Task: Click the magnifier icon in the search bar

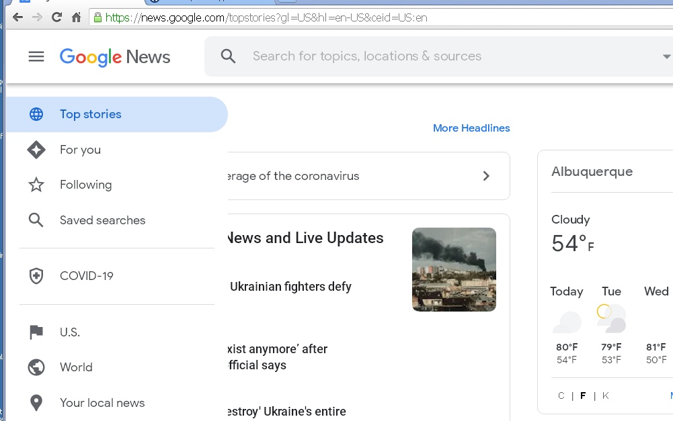Action: point(228,56)
